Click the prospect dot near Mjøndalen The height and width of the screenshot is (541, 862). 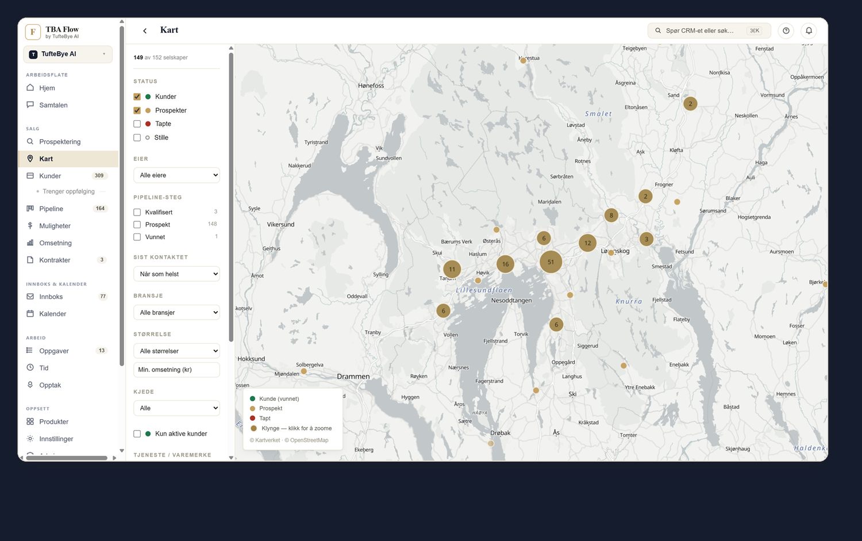[x=304, y=371]
